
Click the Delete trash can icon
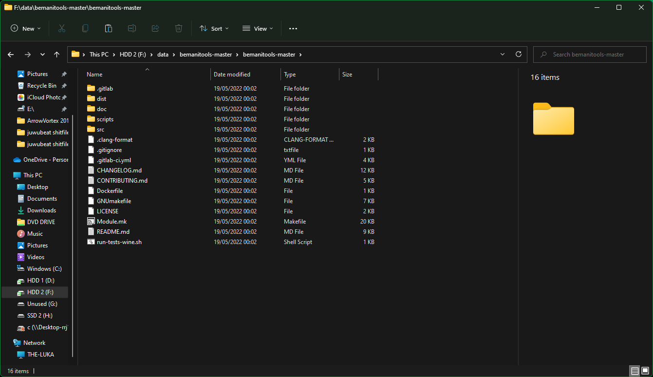coord(179,29)
